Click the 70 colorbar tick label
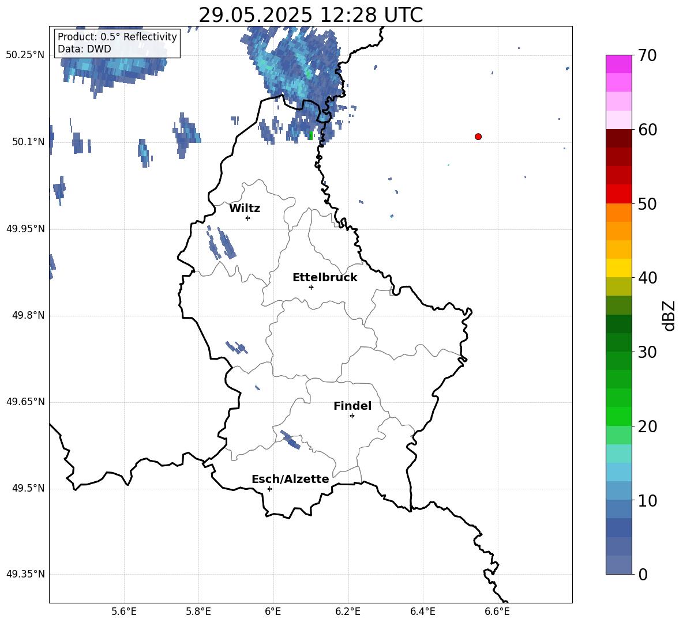The width and height of the screenshot is (683, 623). [647, 56]
